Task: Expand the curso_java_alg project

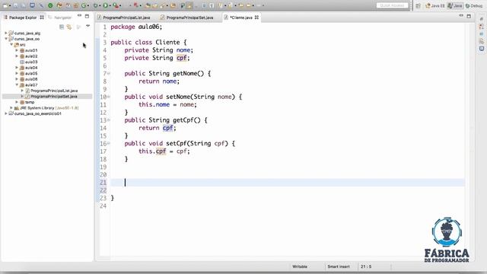Action: [x=5, y=33]
